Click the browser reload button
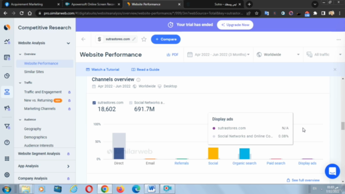This screenshot has width=345, height=194. (22, 13)
